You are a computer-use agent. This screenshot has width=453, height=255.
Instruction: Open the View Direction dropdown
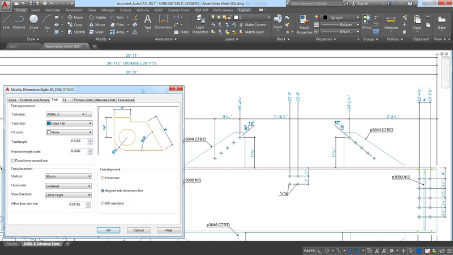click(68, 194)
